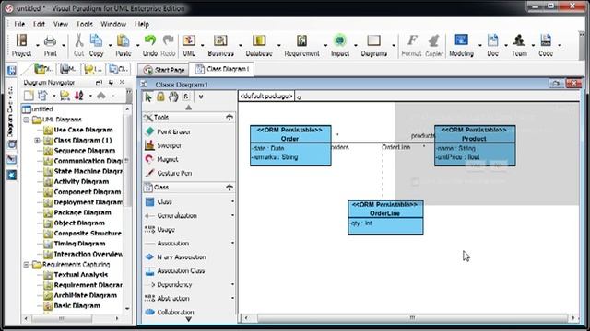Open the File menu

click(x=19, y=24)
